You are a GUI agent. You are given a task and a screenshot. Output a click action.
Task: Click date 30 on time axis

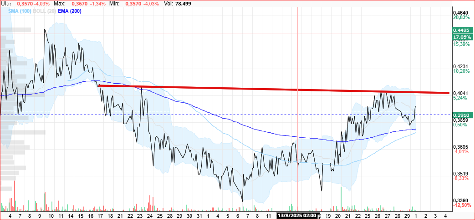(189, 216)
